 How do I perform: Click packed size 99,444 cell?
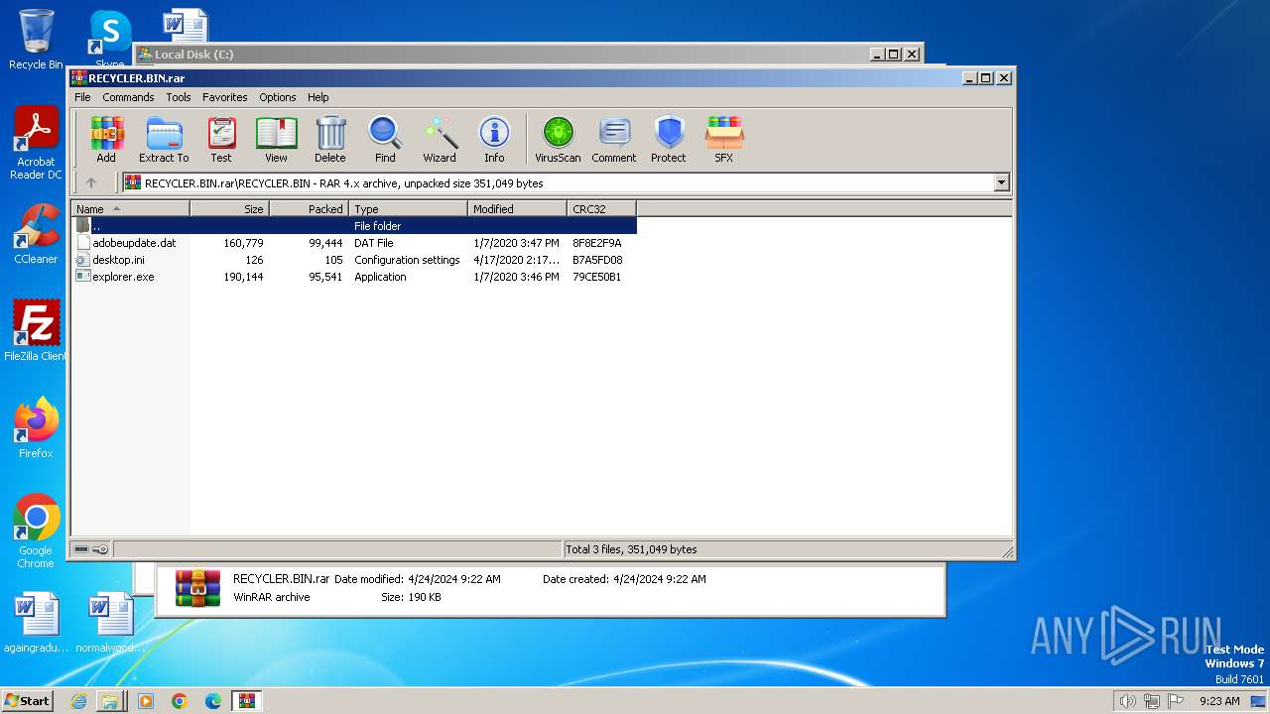coord(325,243)
